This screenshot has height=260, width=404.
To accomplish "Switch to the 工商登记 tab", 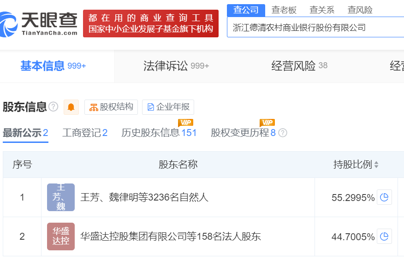I will [85, 133].
